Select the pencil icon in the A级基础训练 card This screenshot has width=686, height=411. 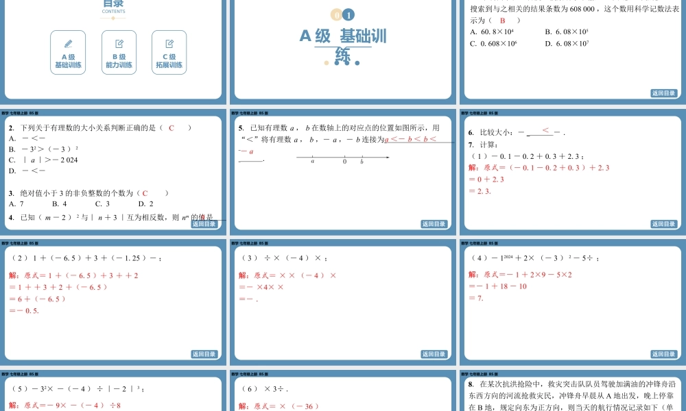(68, 42)
